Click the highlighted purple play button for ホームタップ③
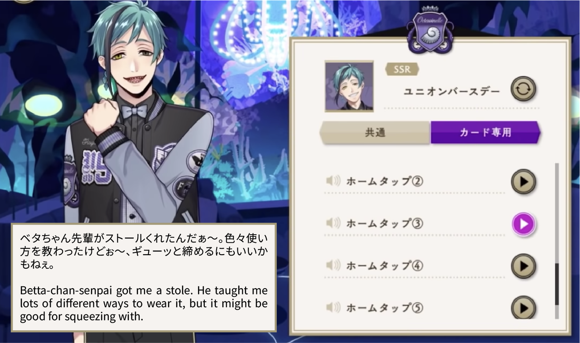 [523, 224]
